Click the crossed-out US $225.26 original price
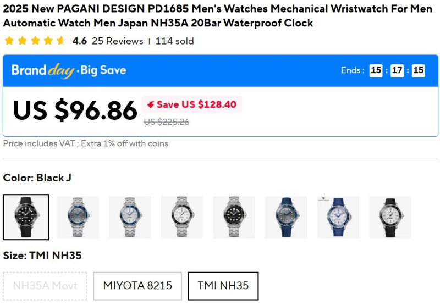 pos(166,122)
